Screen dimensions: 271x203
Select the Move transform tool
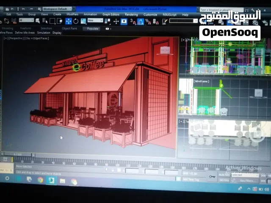click(x=69, y=21)
